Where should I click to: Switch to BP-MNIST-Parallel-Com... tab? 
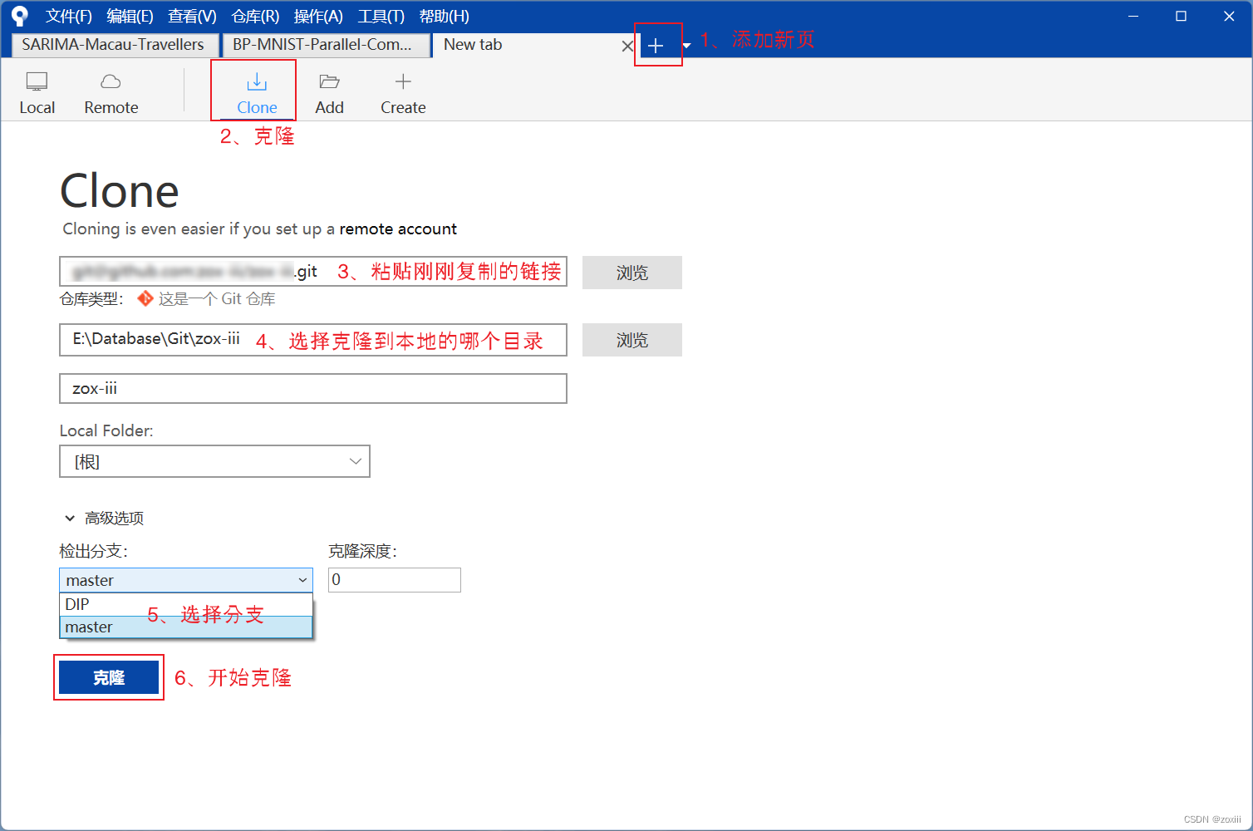326,45
